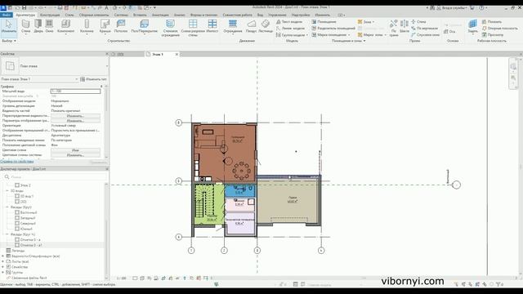This screenshot has width=523, height=294.
Task: Click Разделитель помещений tool
Action: (333, 29)
